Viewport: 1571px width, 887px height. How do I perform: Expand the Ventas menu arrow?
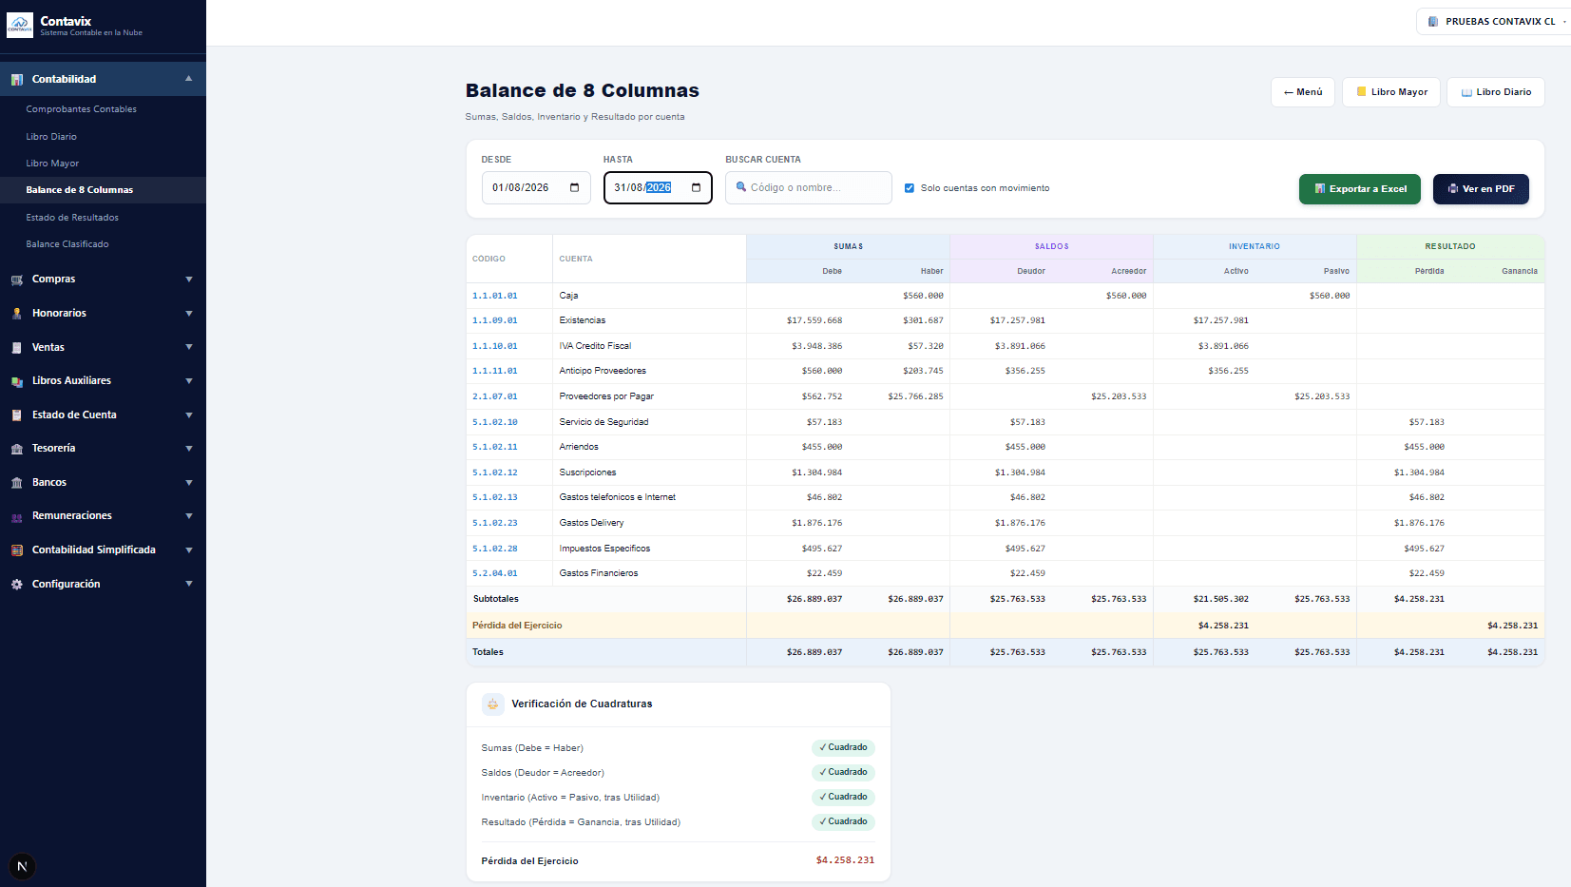(189, 348)
